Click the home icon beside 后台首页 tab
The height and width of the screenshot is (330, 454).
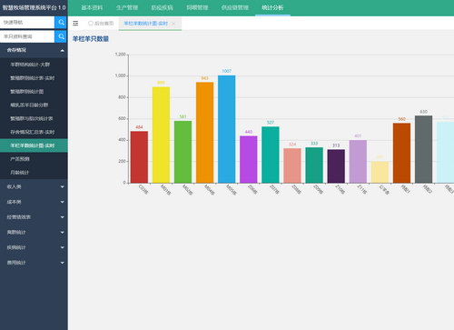(x=91, y=23)
